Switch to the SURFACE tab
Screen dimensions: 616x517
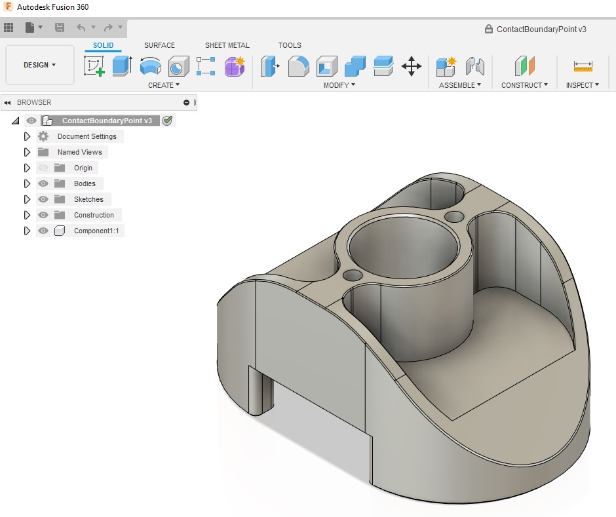tap(159, 45)
